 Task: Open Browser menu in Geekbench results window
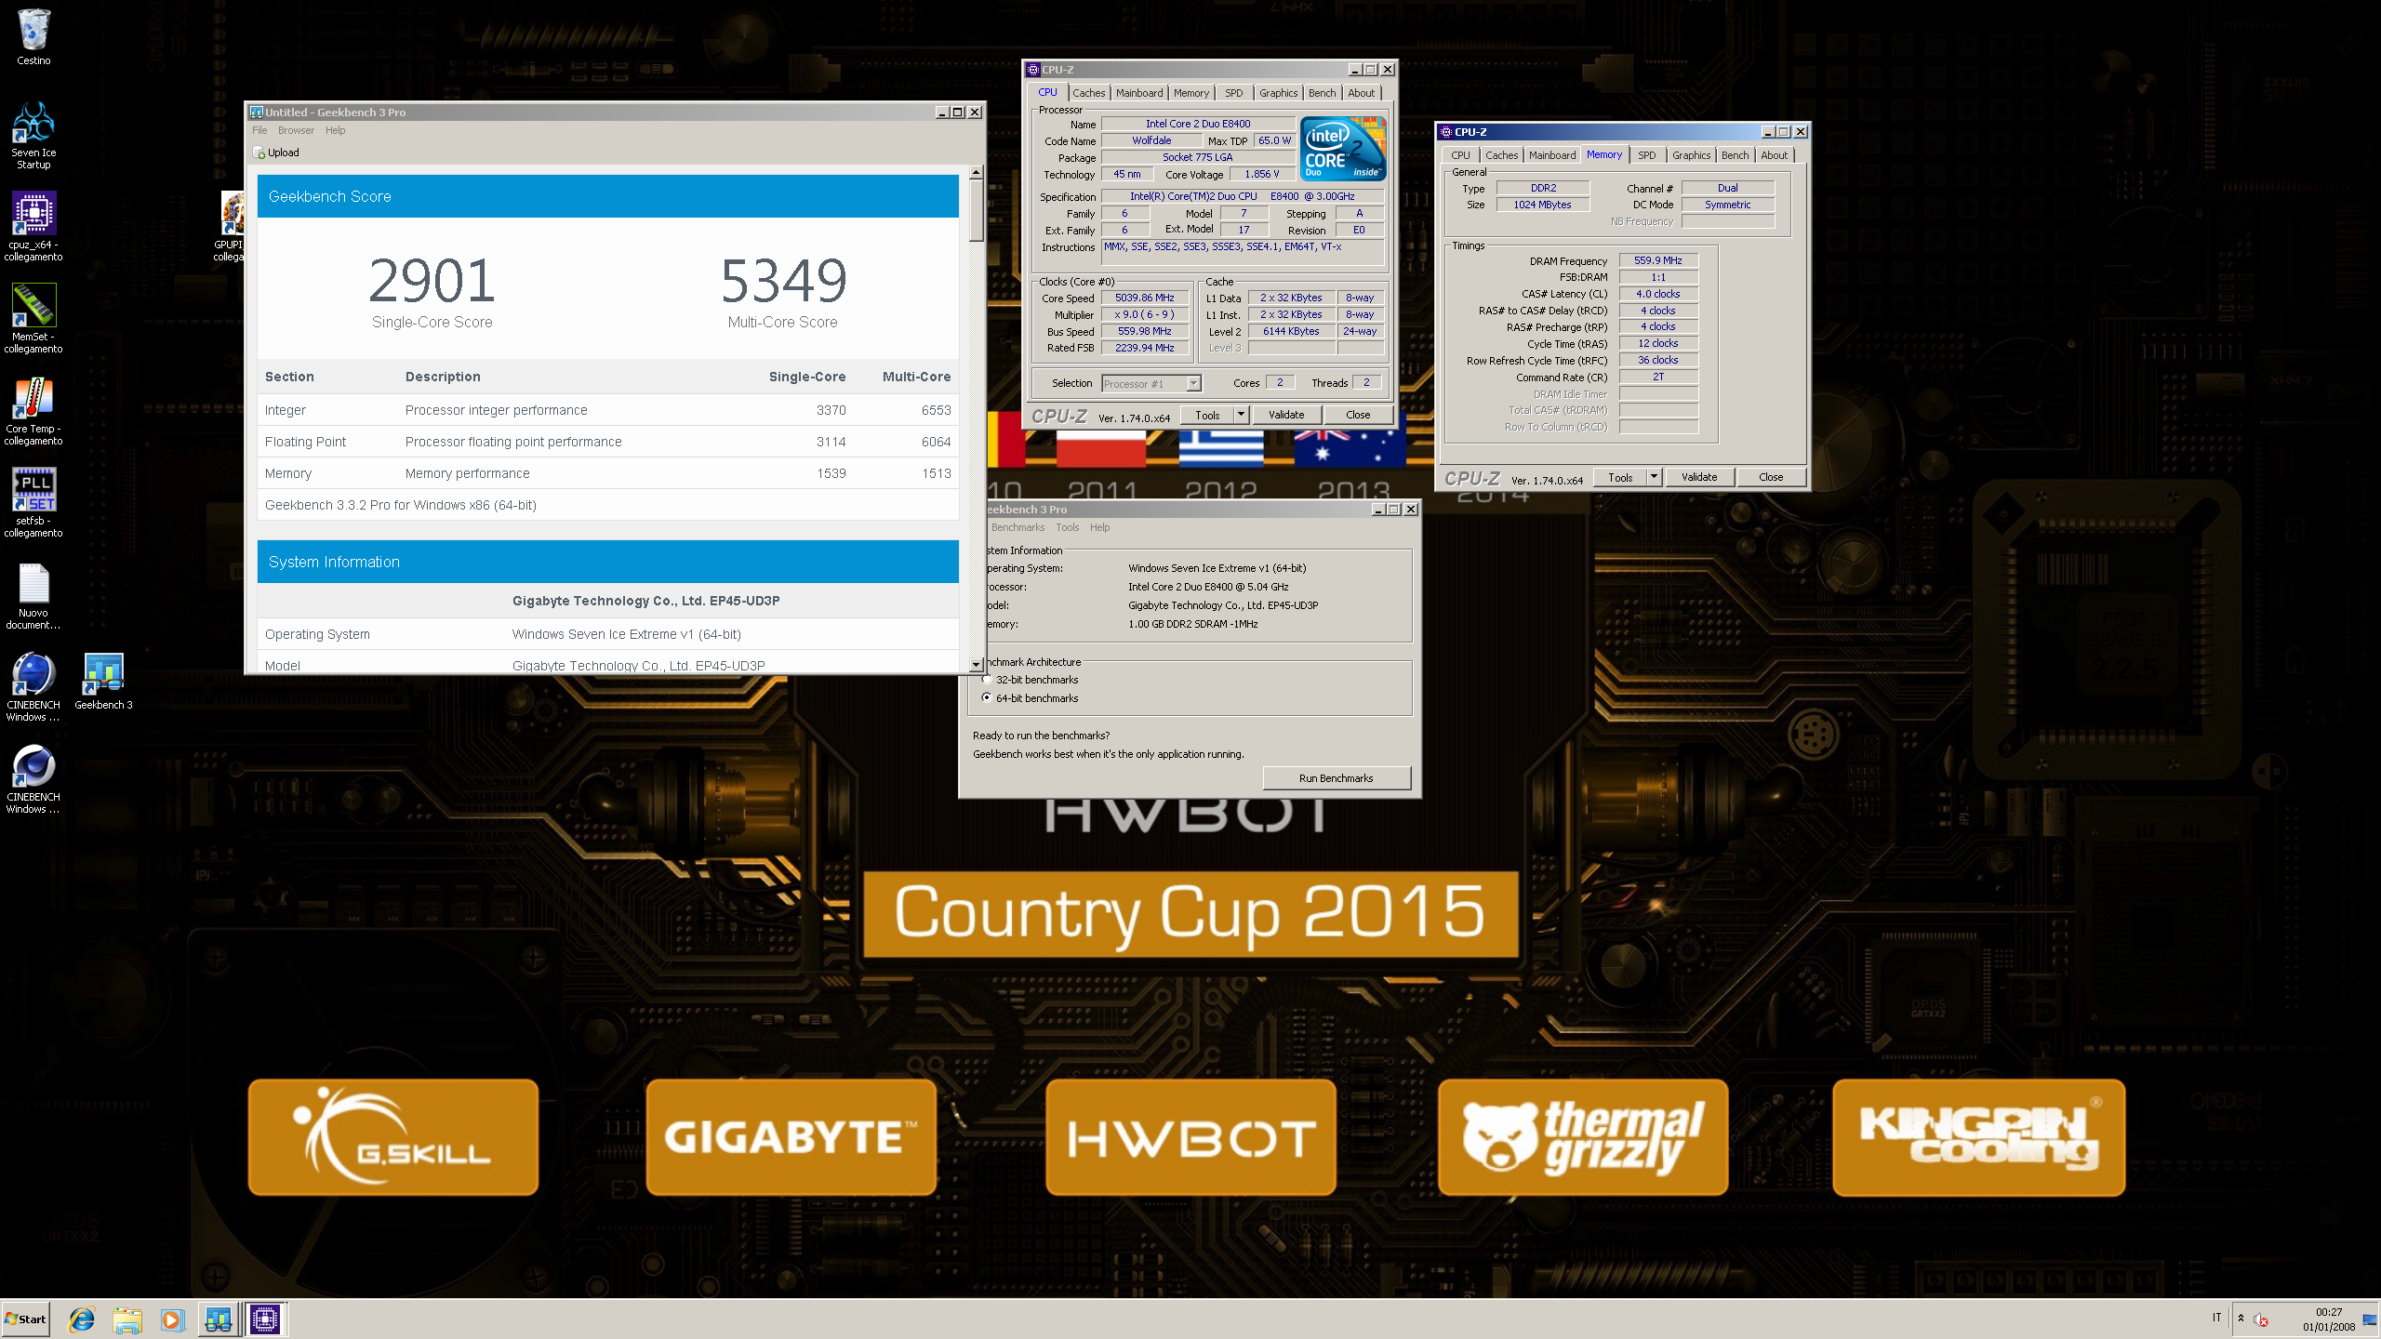(x=296, y=130)
